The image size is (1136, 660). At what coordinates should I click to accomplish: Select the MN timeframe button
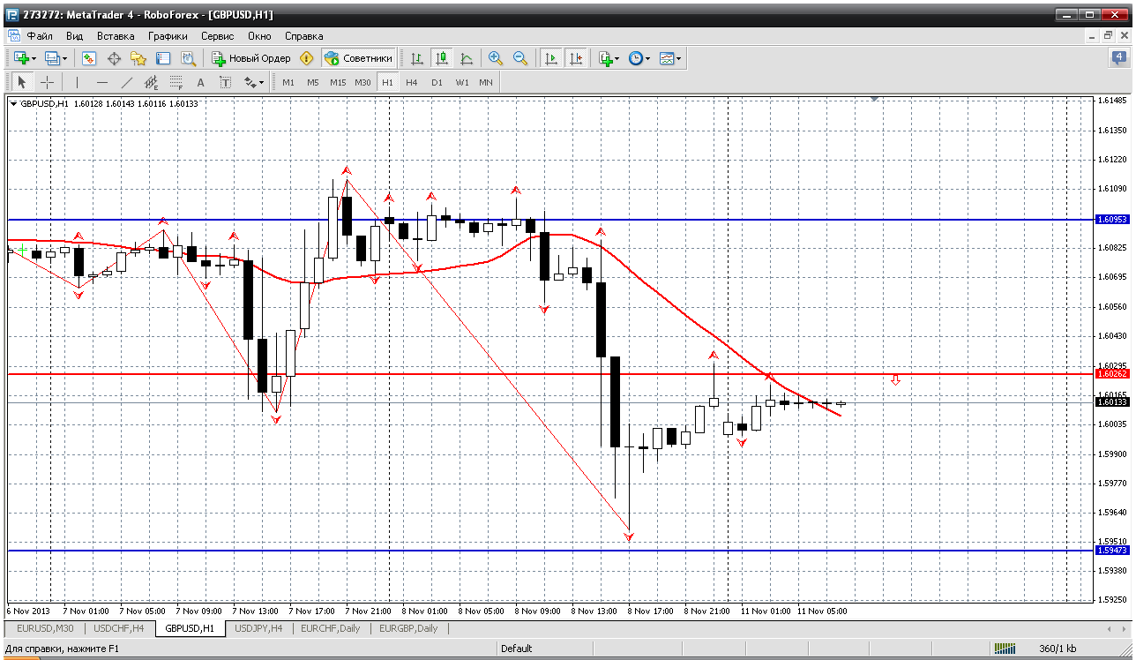486,82
